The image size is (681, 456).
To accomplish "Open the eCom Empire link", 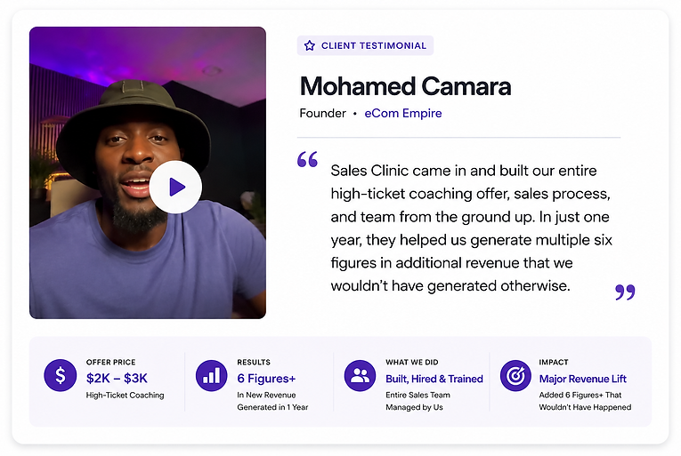I will pyautogui.click(x=403, y=113).
